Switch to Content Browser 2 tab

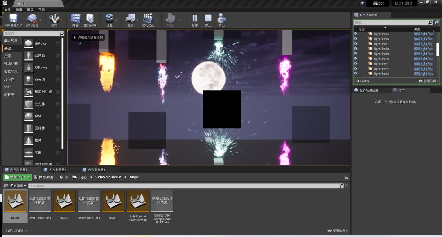coord(54,169)
